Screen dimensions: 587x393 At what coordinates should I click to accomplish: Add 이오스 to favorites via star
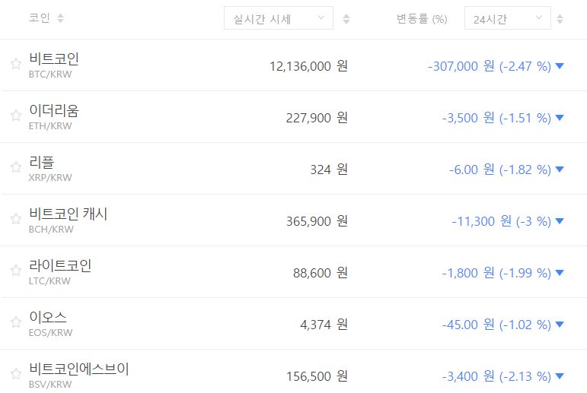(x=15, y=322)
